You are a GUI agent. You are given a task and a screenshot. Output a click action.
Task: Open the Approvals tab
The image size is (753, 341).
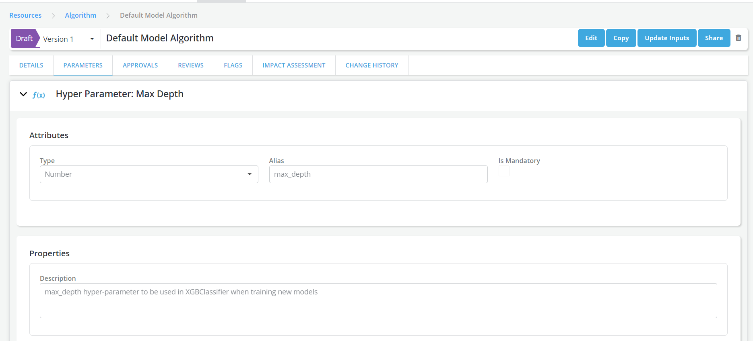140,65
